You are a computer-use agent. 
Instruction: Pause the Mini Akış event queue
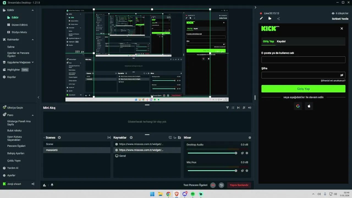[x=233, y=108]
